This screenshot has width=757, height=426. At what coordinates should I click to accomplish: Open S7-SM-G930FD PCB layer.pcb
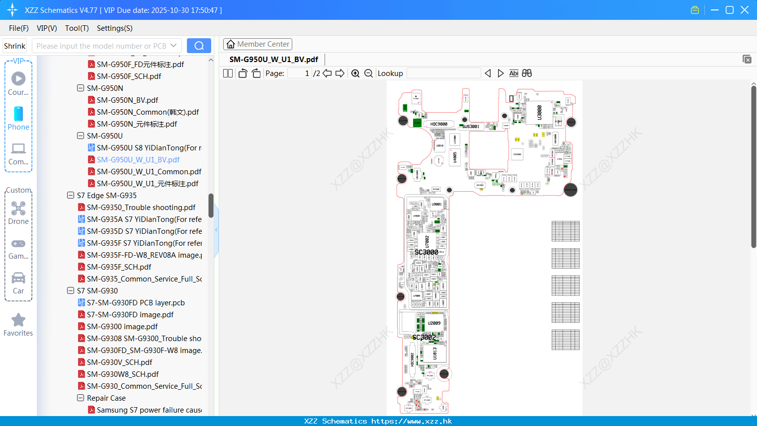[136, 302]
